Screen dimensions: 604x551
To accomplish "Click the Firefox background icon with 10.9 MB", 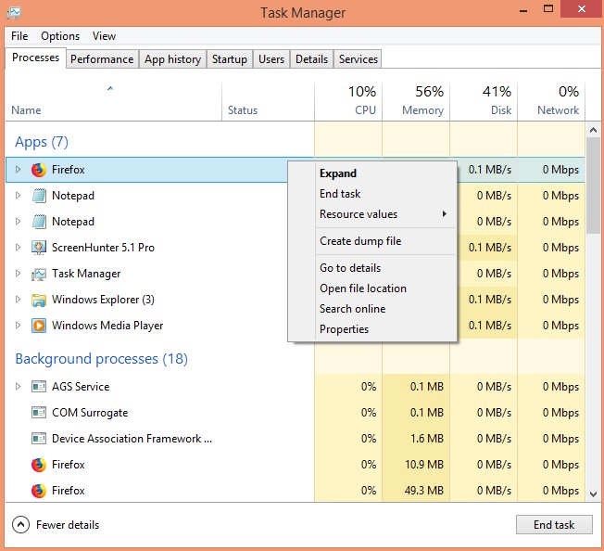I will click(x=39, y=465).
